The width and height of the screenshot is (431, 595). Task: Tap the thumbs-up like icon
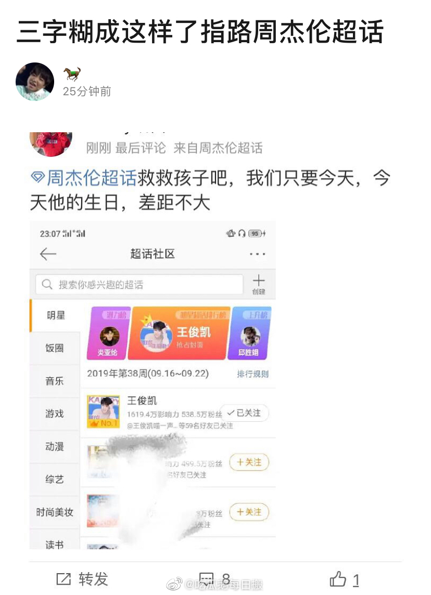coord(337,579)
